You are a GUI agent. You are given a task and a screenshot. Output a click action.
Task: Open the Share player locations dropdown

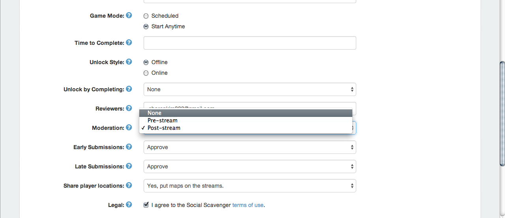point(250,186)
